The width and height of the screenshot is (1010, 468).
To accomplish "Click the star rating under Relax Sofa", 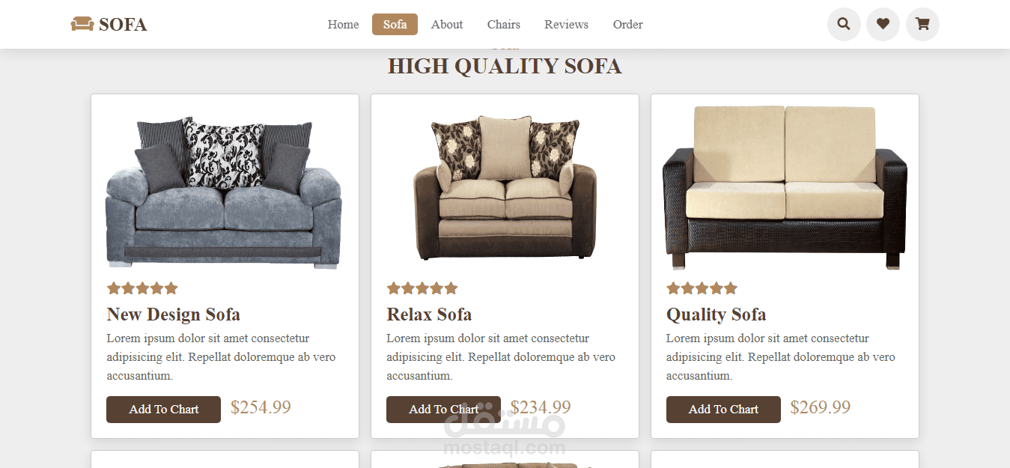I will [x=422, y=288].
